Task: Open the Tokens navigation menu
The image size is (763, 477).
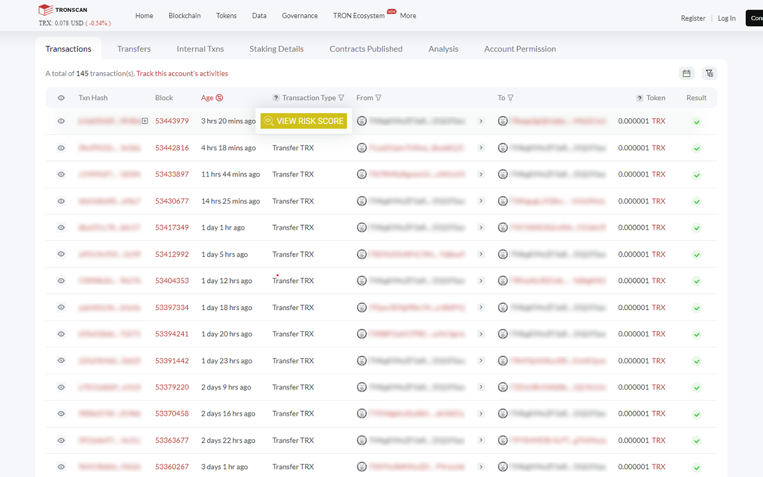Action: (x=227, y=16)
